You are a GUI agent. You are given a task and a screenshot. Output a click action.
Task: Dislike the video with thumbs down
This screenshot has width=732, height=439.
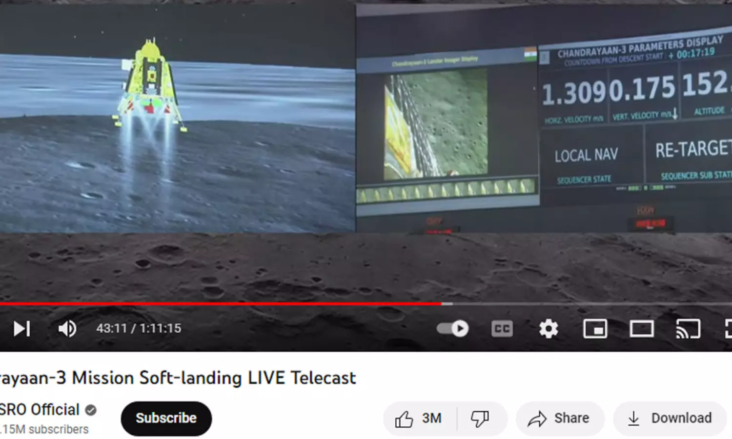[x=480, y=419]
